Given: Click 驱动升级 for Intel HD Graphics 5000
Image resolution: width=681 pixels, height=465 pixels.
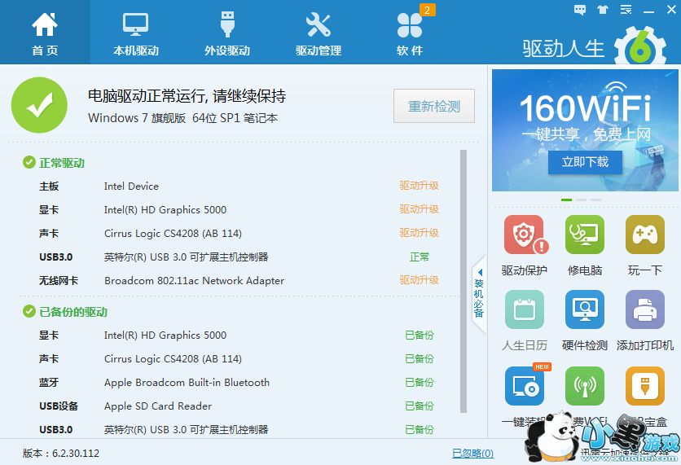Looking at the screenshot, I should pos(419,209).
